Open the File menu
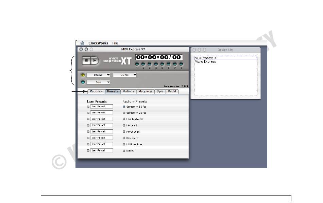Screen dimensions: 323x203 pyautogui.click(x=115, y=43)
